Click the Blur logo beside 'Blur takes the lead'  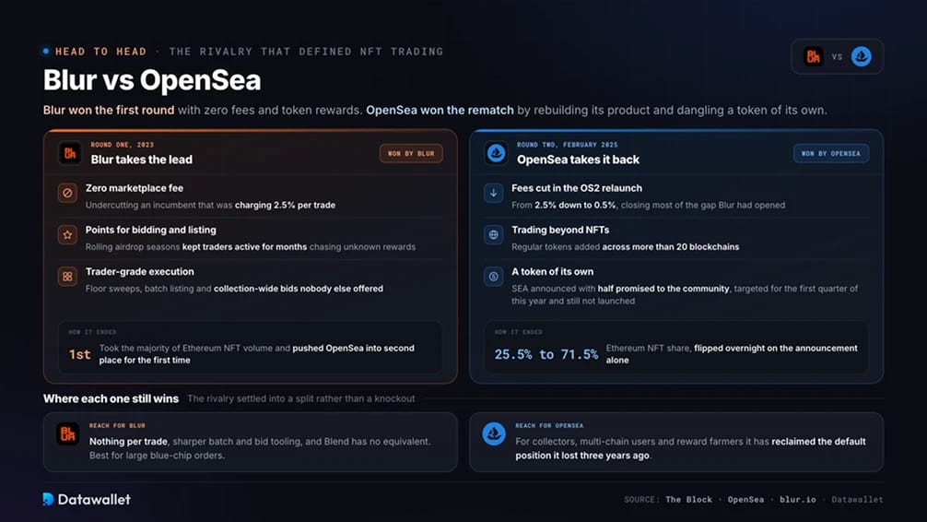[x=70, y=153]
